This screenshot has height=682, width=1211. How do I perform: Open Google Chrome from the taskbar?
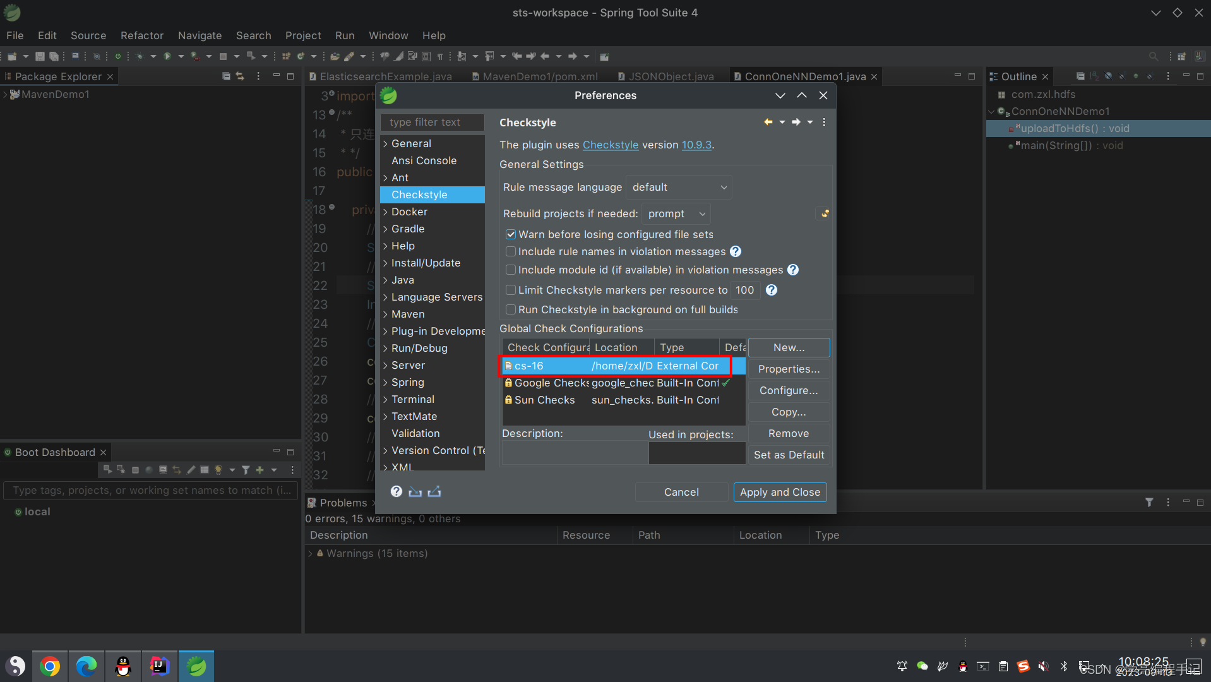(x=50, y=666)
